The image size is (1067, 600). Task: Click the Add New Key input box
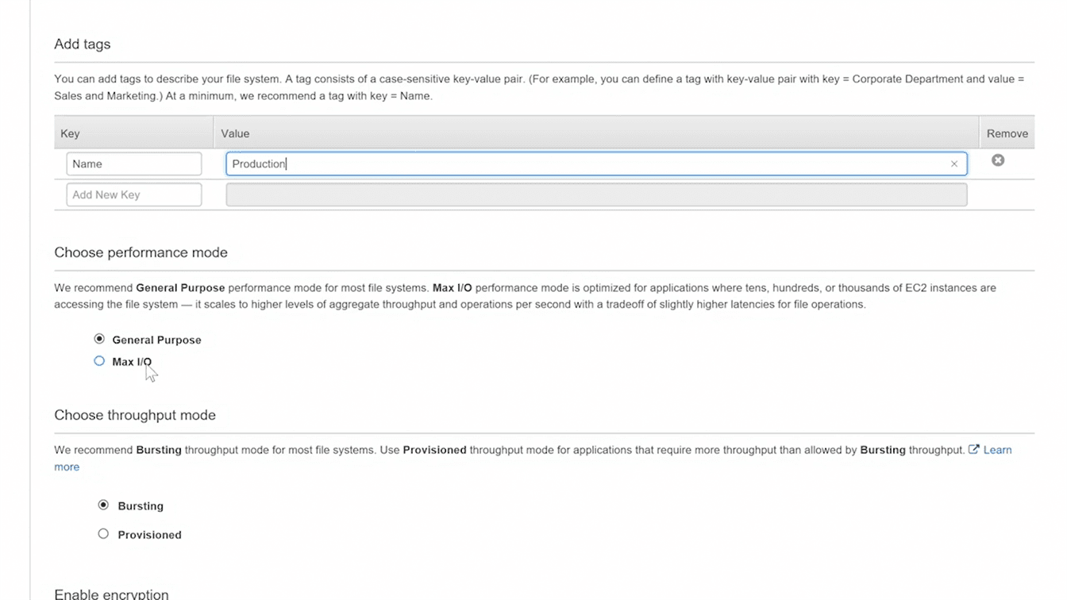tap(133, 195)
